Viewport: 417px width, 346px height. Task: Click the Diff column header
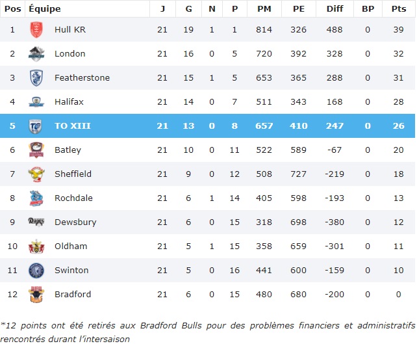point(335,8)
